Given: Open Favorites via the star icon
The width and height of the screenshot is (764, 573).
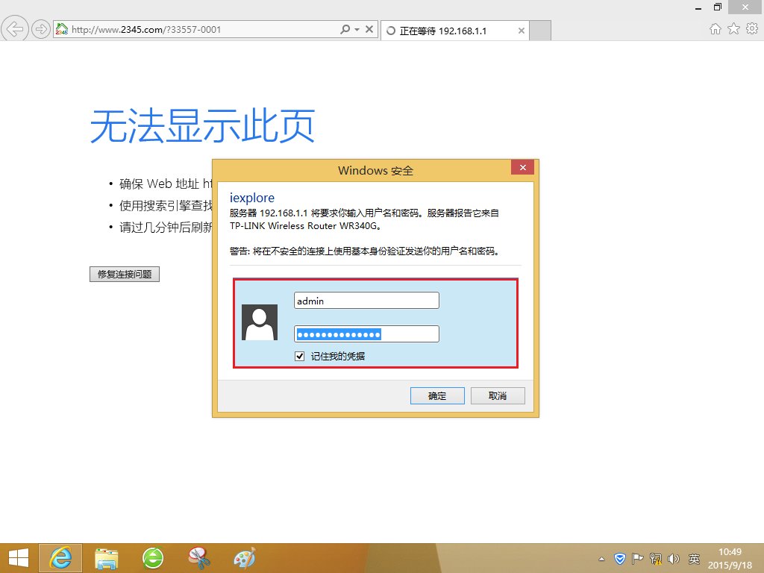Looking at the screenshot, I should click(x=733, y=29).
